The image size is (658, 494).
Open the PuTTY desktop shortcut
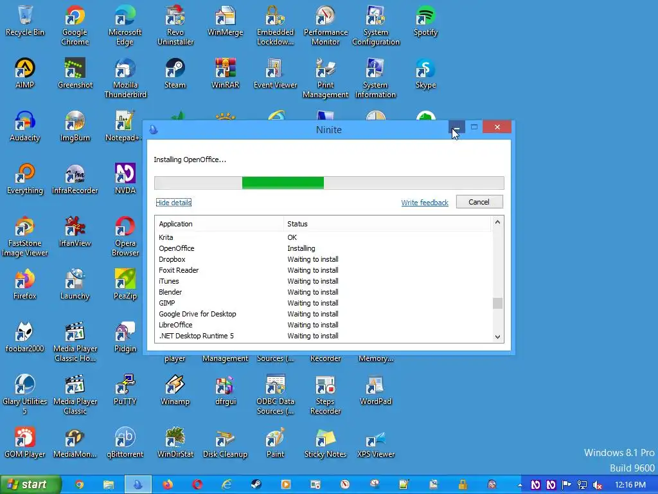click(125, 390)
